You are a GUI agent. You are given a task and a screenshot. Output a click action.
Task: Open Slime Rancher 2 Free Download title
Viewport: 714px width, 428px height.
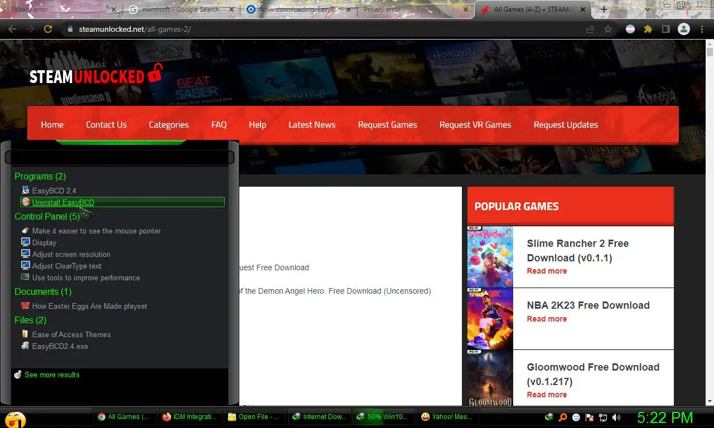tap(578, 251)
